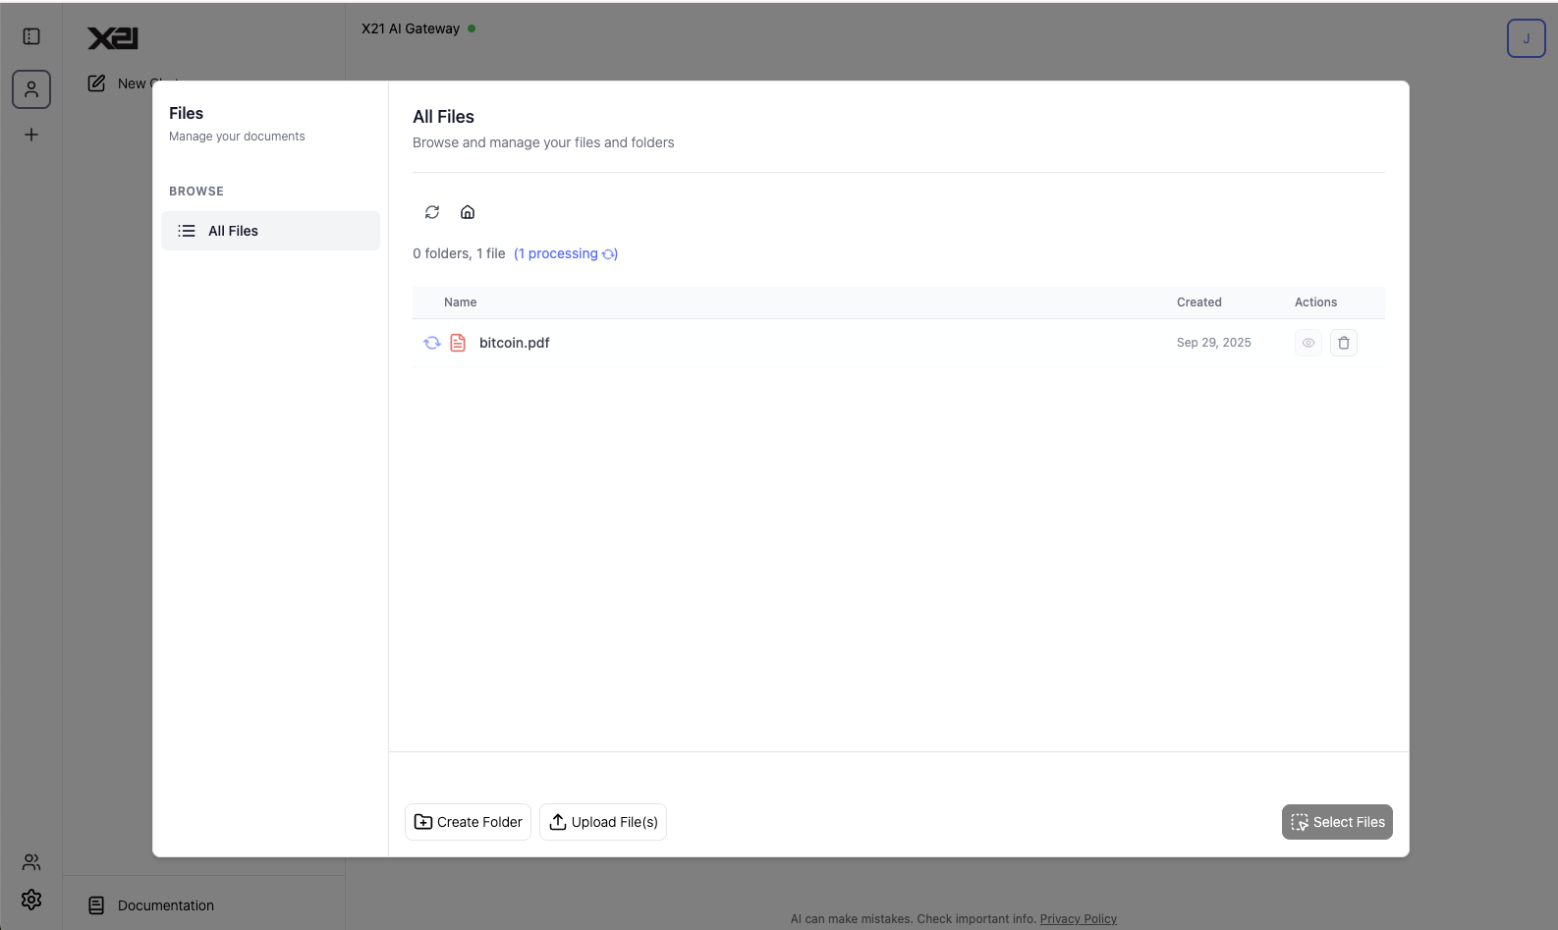Image resolution: width=1558 pixels, height=930 pixels.
Task: Click the plus icon in sidebar
Action: (x=31, y=135)
